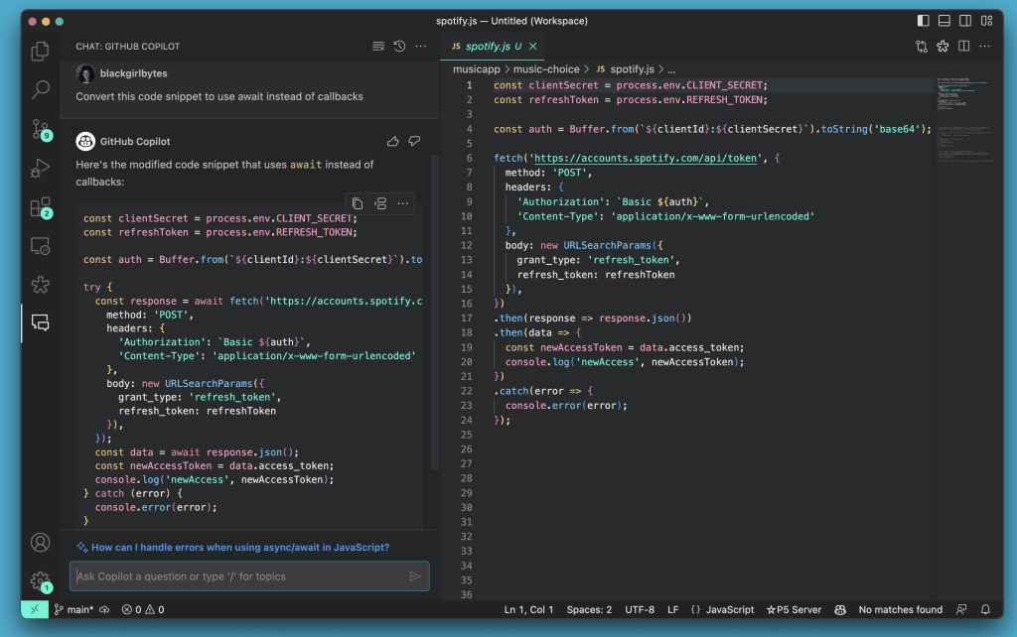Click suggested async/await error handling follow-up

(x=240, y=547)
